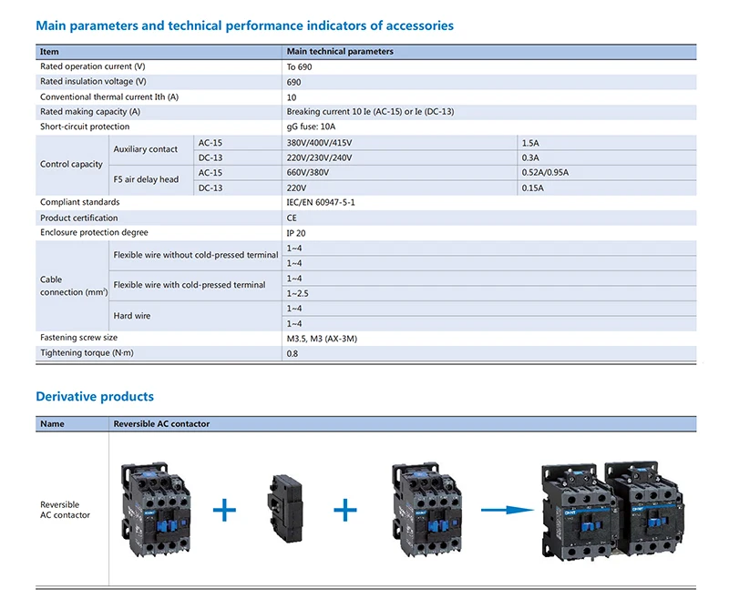Click the 'gG fuse: 10A' value
The image size is (729, 609).
point(311,127)
